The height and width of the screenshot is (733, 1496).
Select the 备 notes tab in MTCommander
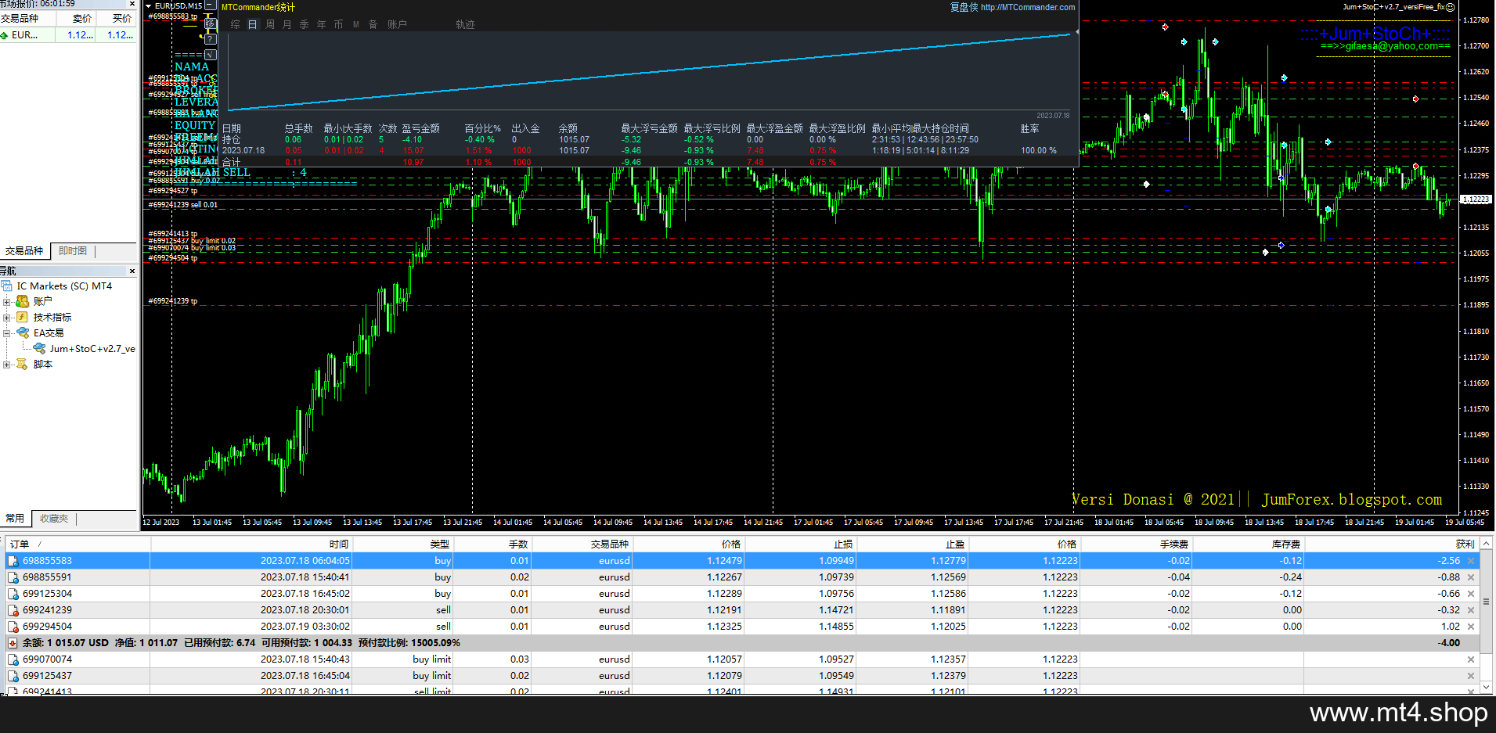pyautogui.click(x=373, y=24)
